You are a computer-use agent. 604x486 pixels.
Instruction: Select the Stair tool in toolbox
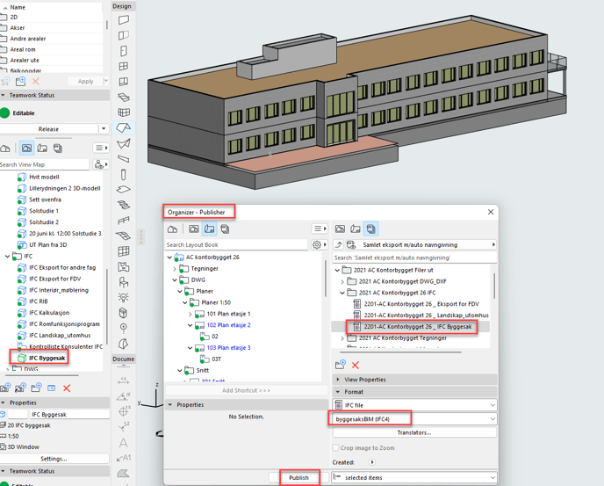pyautogui.click(x=124, y=205)
